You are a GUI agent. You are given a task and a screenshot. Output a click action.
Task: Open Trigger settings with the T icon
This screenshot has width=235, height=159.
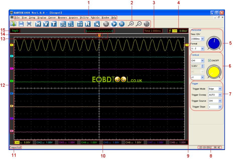(x=54, y=24)
